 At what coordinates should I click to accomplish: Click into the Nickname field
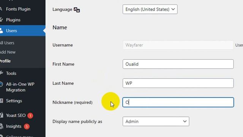tap(178, 102)
